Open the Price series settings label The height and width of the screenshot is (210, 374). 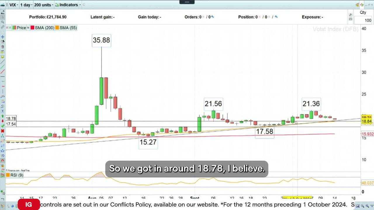coord(21,28)
